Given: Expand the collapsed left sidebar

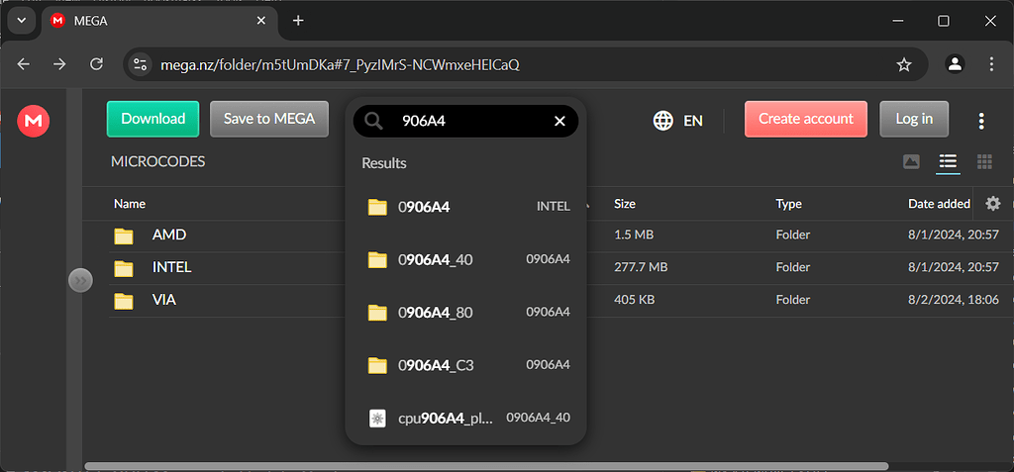Looking at the screenshot, I should point(80,281).
